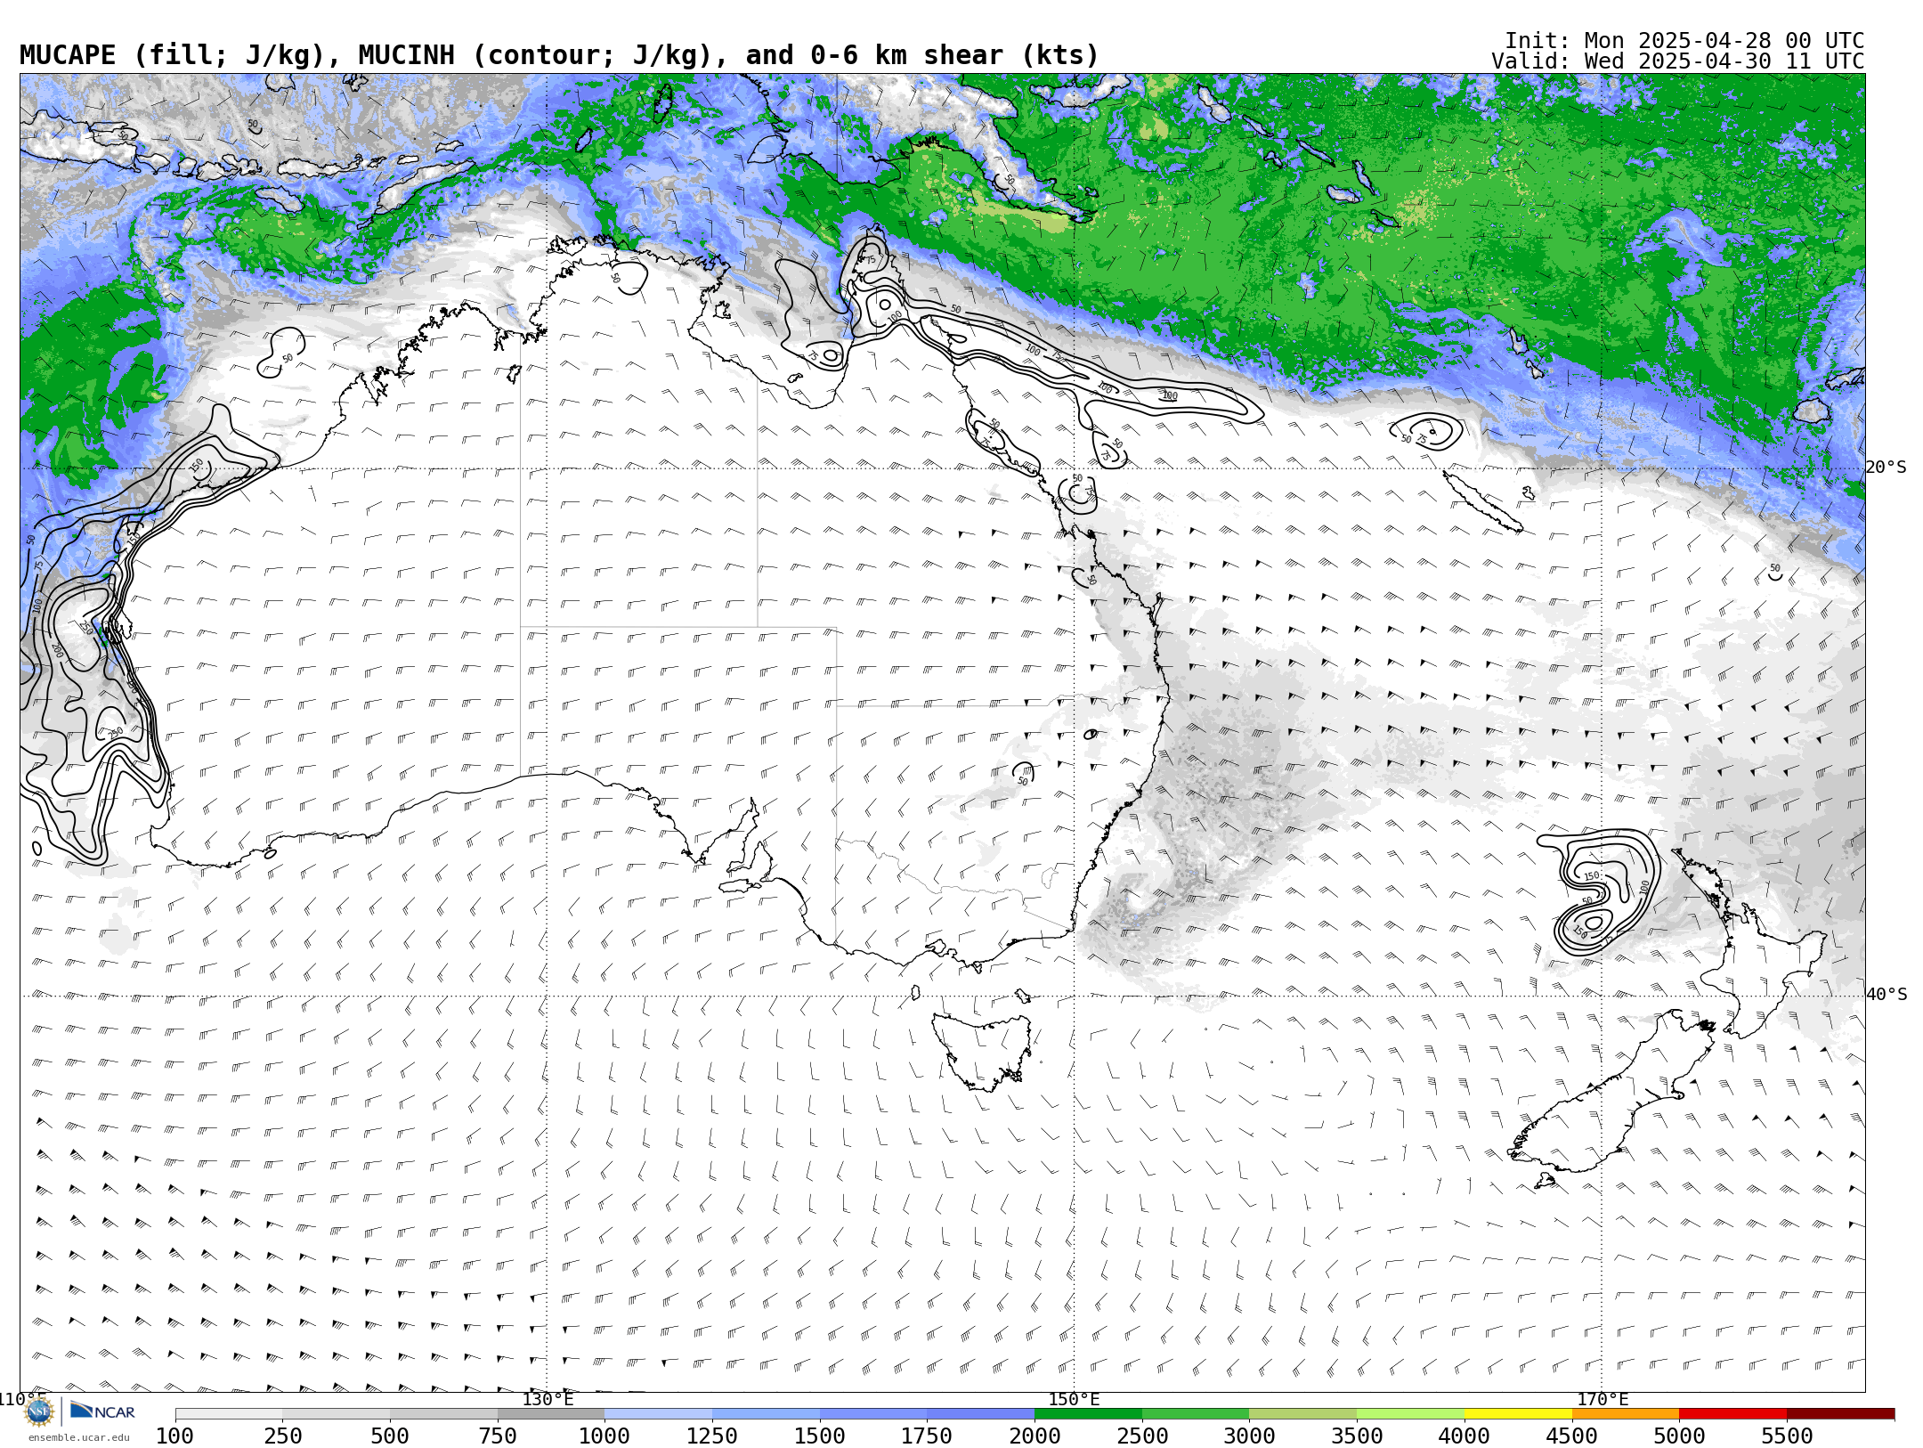The image size is (1923, 1448).
Task: Pick the yellow swatch in the color bar
Action: [1518, 1413]
